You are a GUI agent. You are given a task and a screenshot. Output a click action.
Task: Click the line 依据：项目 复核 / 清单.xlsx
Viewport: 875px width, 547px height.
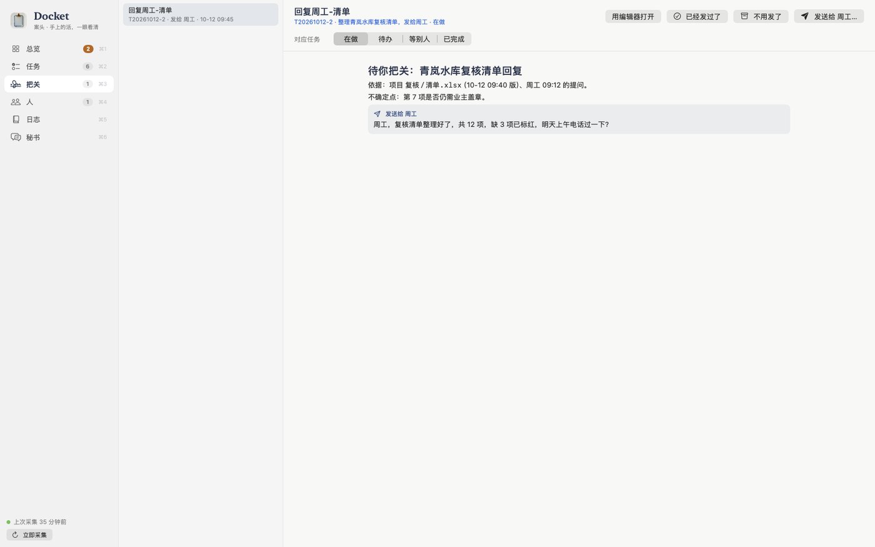tap(479, 85)
